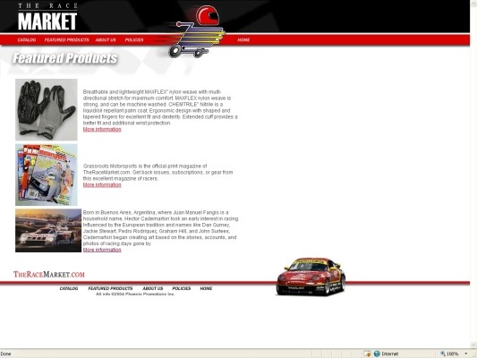Click the Featured Products page heading

tap(64, 58)
